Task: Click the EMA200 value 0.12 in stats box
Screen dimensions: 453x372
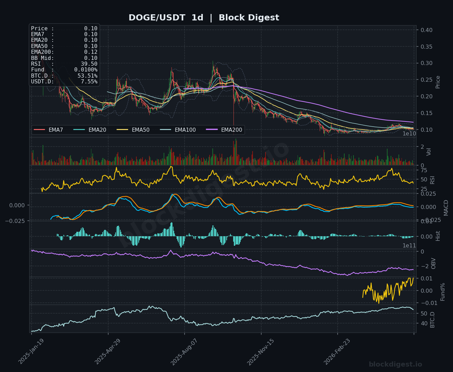Action: click(x=91, y=52)
